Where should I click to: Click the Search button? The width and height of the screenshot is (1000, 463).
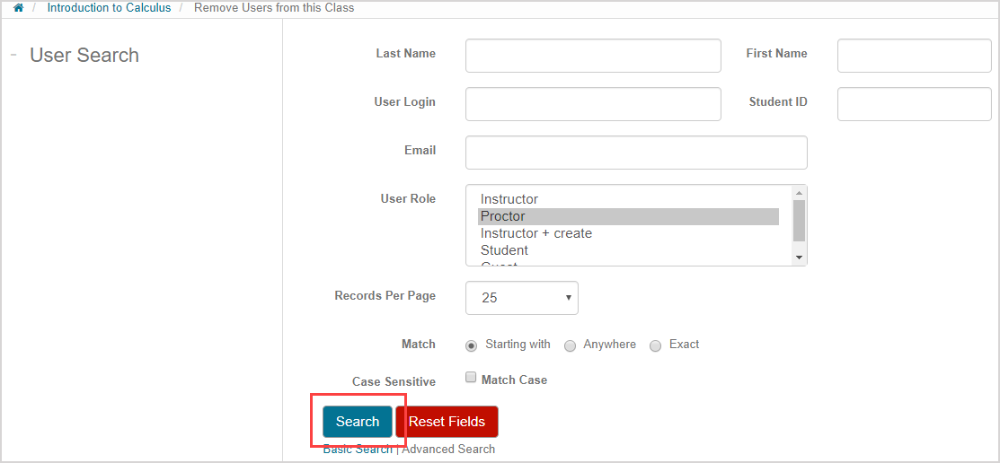[x=358, y=422]
